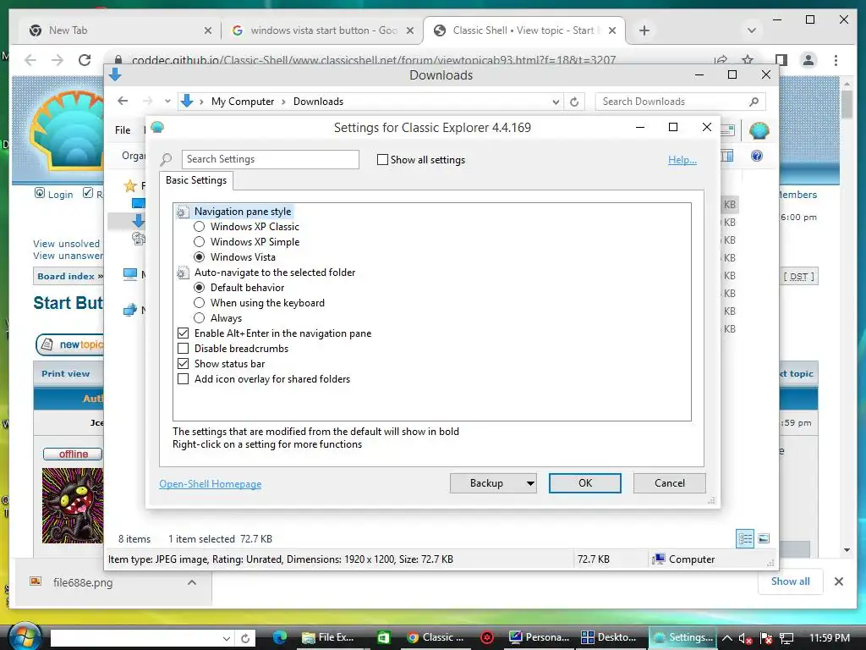Switch to details view icon in Downloads status area
The height and width of the screenshot is (650, 866).
click(745, 538)
